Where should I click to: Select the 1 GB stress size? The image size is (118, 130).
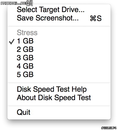click(x=59, y=41)
